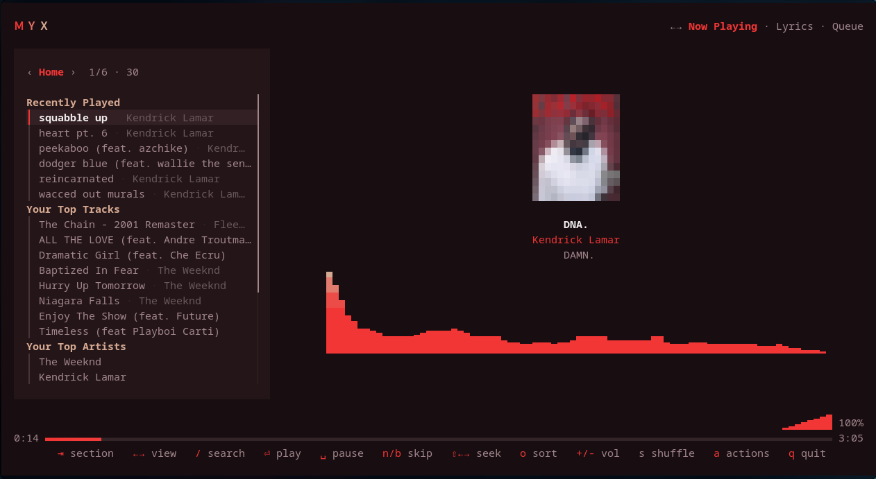Click the left chevron before Home
Screen dimensions: 876x479
coord(29,72)
